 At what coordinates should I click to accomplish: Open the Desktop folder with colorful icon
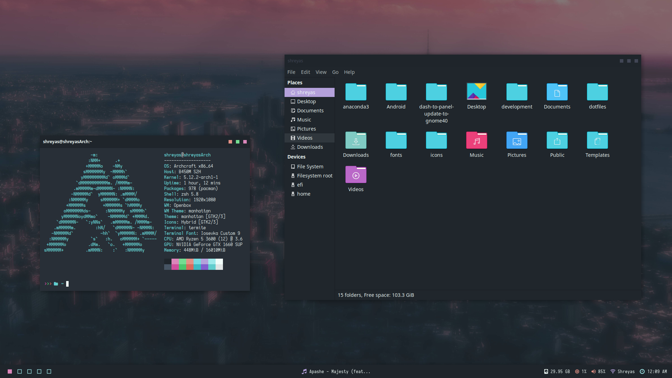pos(476,92)
